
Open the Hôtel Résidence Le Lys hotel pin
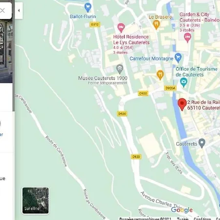(x=121, y=28)
